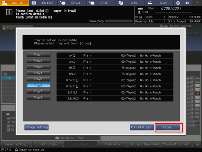Click the user 1019 icon in status area

139,12
